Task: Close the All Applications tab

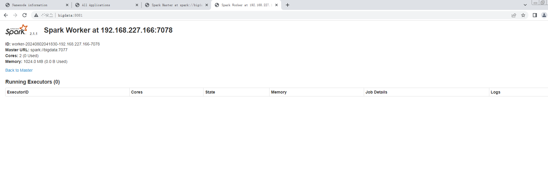Action: [x=137, y=5]
